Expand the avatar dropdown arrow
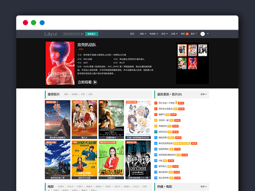The image size is (255, 191). coord(208,34)
